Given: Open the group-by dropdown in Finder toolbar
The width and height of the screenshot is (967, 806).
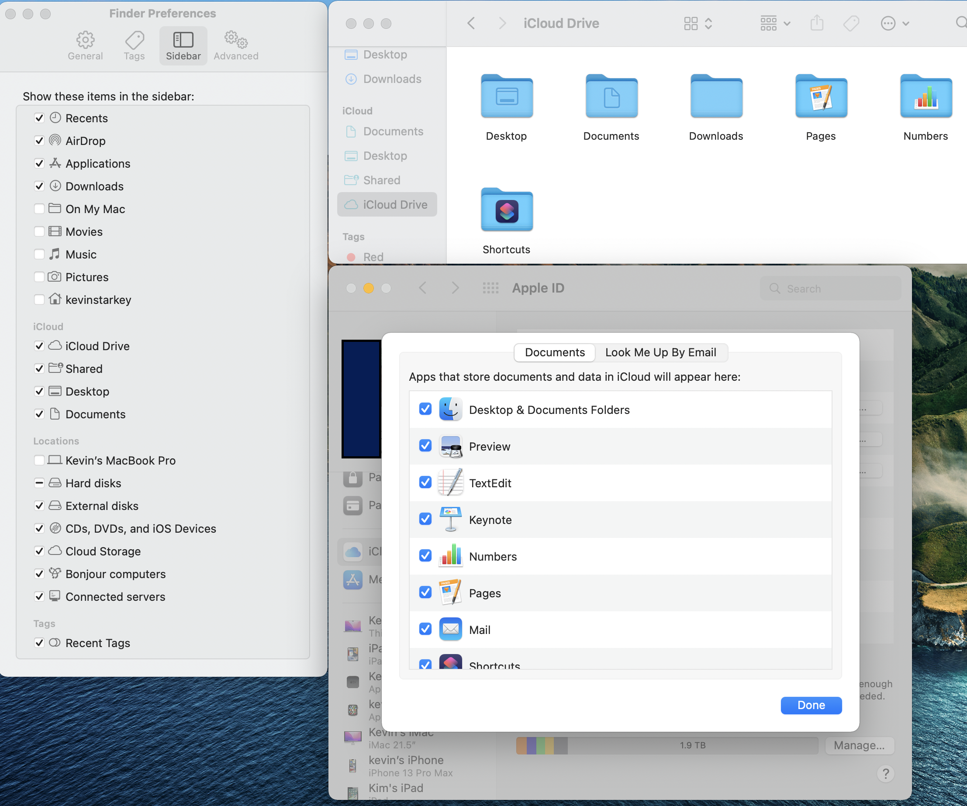Looking at the screenshot, I should point(774,23).
